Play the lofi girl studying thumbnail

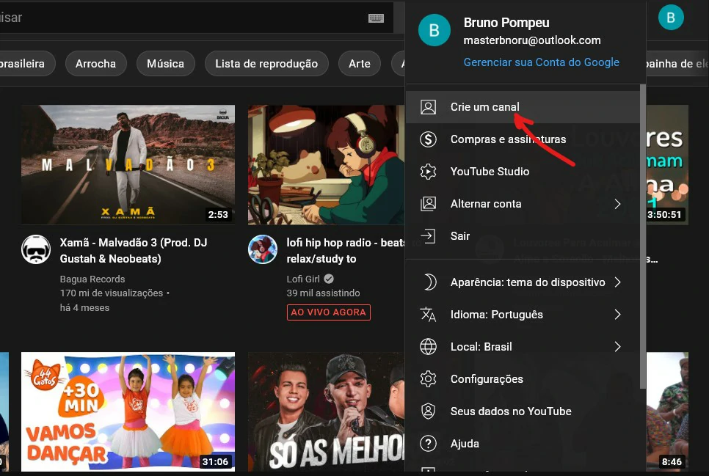[x=326, y=165]
